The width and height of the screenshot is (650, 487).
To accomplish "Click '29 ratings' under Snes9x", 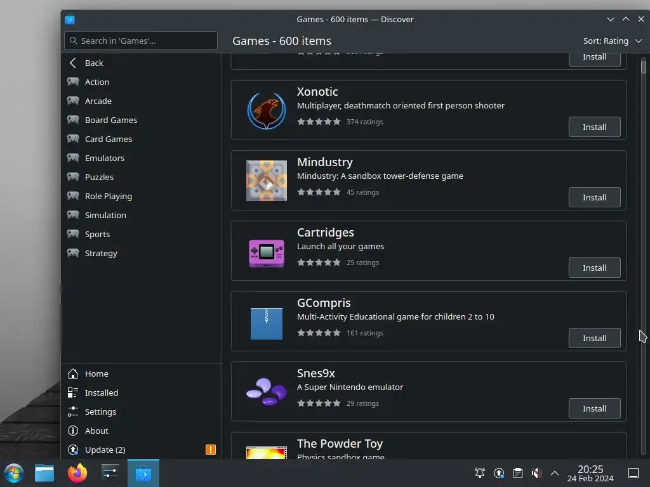I will 362,403.
